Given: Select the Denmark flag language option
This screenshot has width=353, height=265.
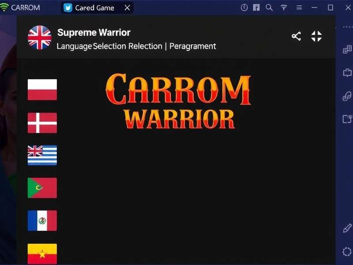Looking at the screenshot, I should click(42, 122).
